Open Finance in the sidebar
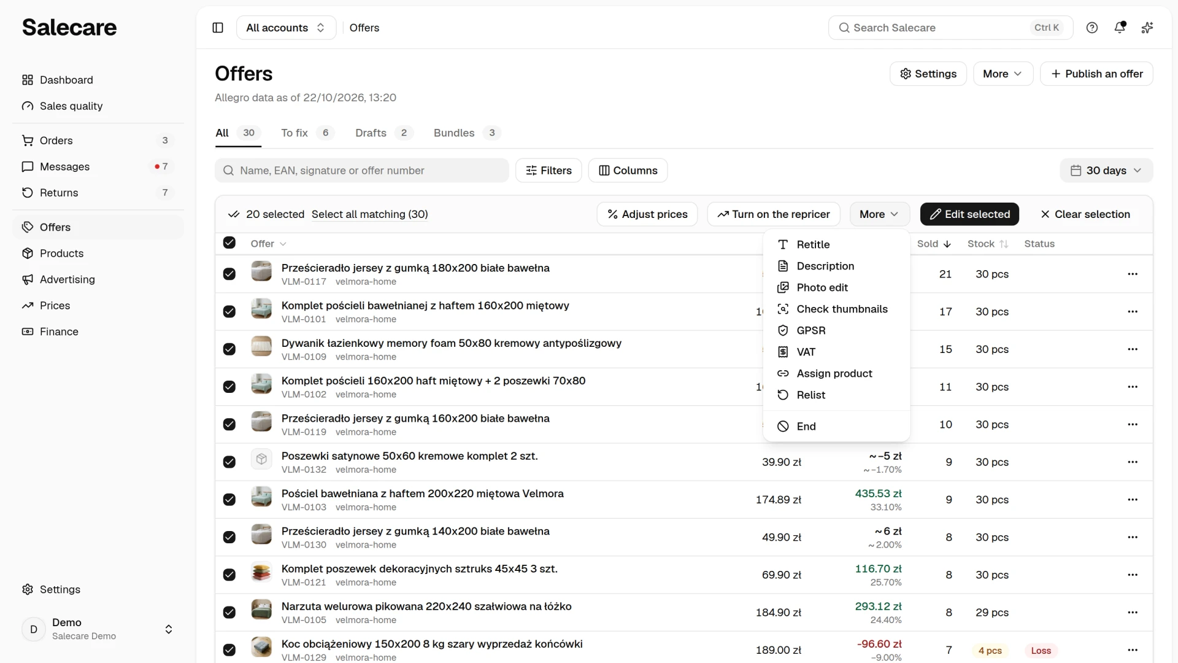The width and height of the screenshot is (1178, 663). [98, 331]
